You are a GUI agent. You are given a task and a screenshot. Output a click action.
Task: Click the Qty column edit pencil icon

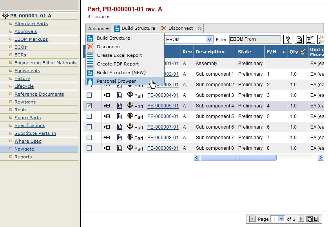(303, 52)
